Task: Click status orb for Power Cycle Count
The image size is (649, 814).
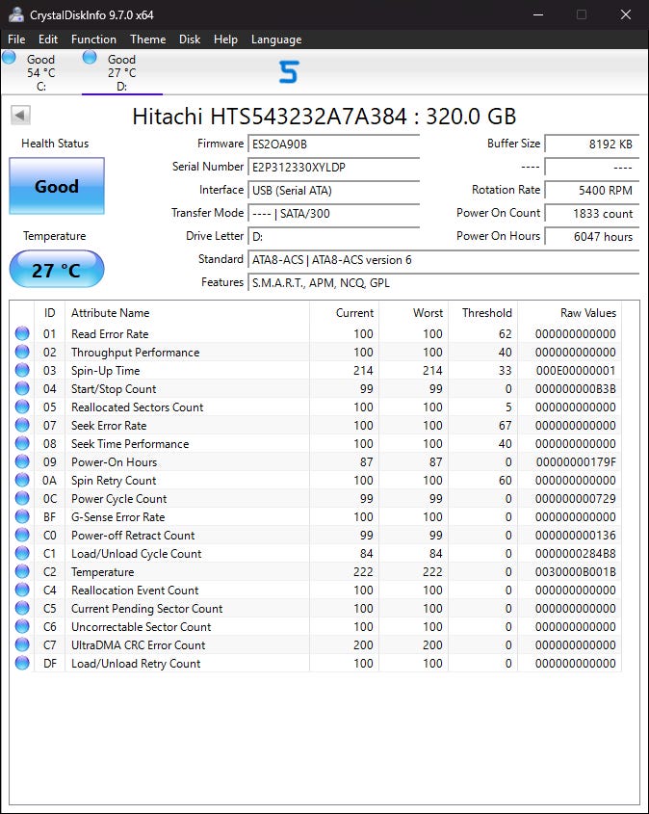Action: 22,498
